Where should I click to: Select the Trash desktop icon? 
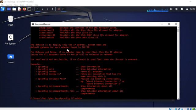pos(10,21)
